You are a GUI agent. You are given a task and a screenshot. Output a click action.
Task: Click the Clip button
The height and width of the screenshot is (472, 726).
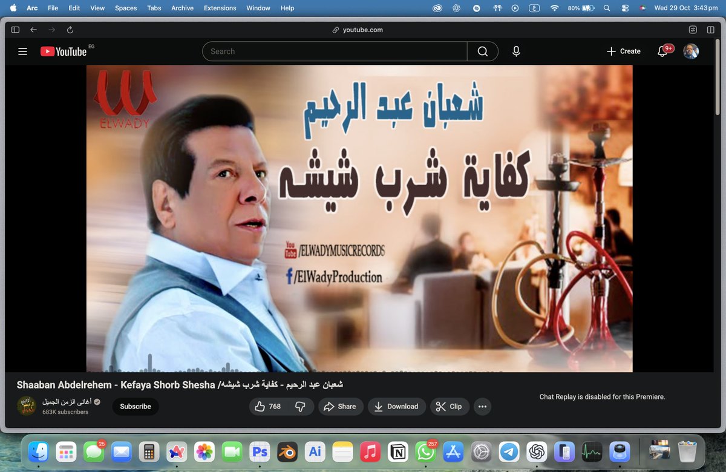tap(450, 407)
